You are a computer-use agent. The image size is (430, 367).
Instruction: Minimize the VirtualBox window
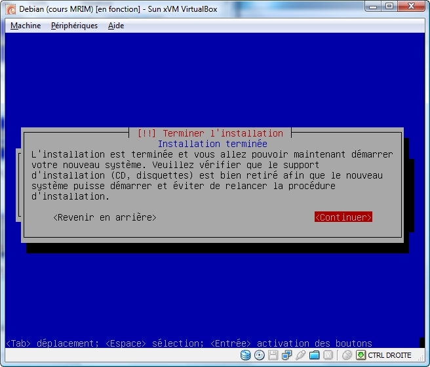(x=373, y=7)
